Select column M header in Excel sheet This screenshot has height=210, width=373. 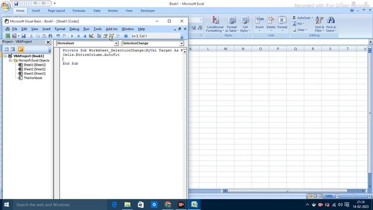coord(226,49)
